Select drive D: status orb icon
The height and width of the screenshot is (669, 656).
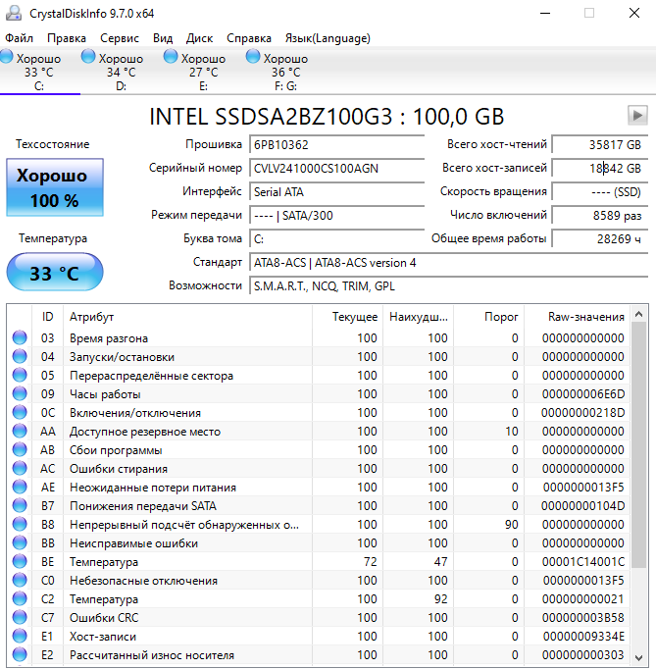[x=89, y=58]
